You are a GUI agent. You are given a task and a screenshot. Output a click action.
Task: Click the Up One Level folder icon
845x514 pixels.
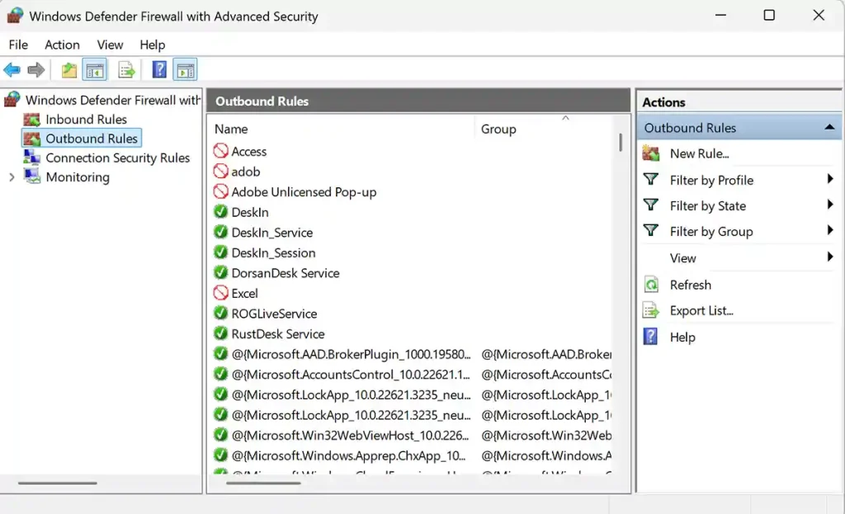(x=69, y=70)
